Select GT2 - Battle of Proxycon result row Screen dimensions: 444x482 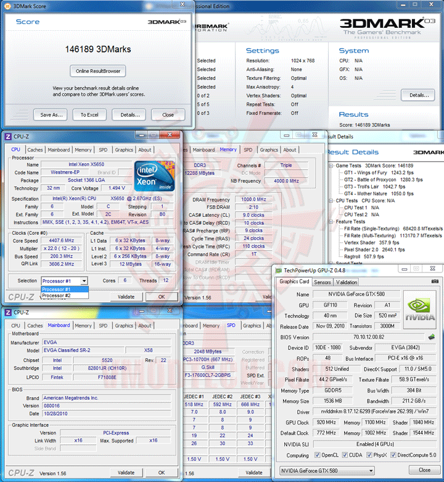click(383, 180)
